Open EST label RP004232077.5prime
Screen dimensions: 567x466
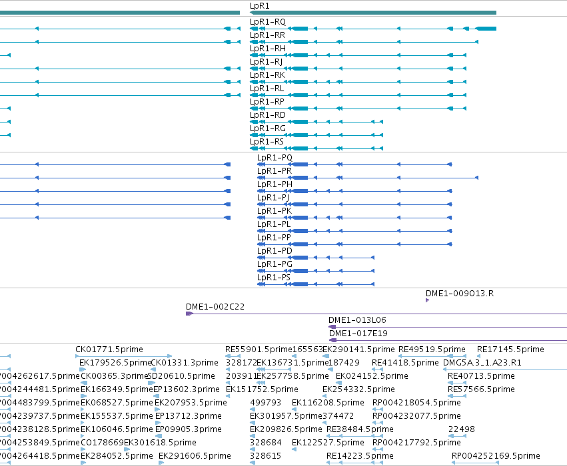point(416,416)
